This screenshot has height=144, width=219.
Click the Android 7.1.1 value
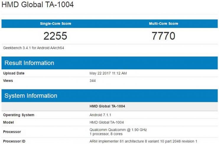tap(100, 115)
